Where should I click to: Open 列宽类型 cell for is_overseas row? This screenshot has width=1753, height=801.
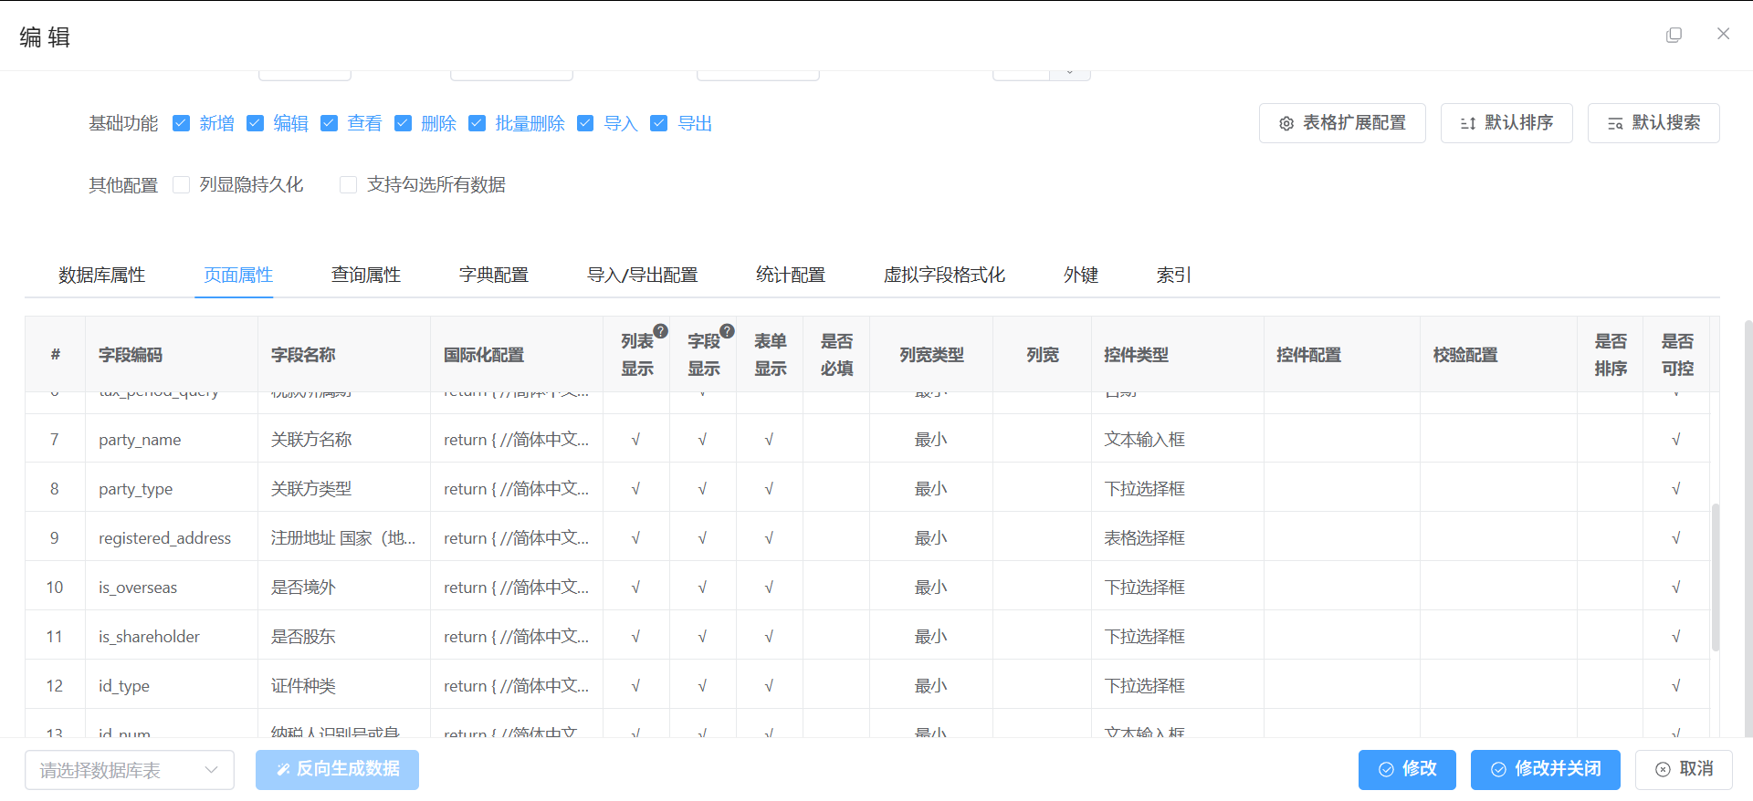tap(930, 588)
